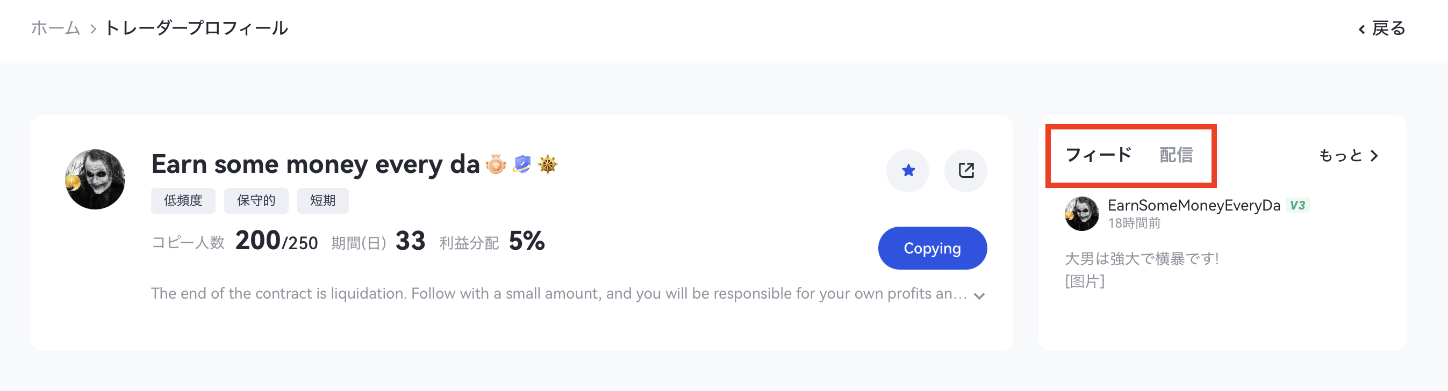Open the EarnSomeMoneyEveryDa username in feed

click(x=1193, y=205)
